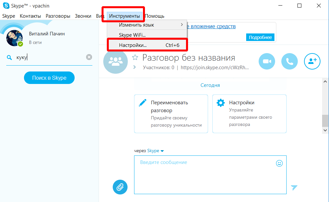This screenshot has height=202, width=329.
Task: Click Виталий Пачин profile picture
Action: click(x=15, y=38)
